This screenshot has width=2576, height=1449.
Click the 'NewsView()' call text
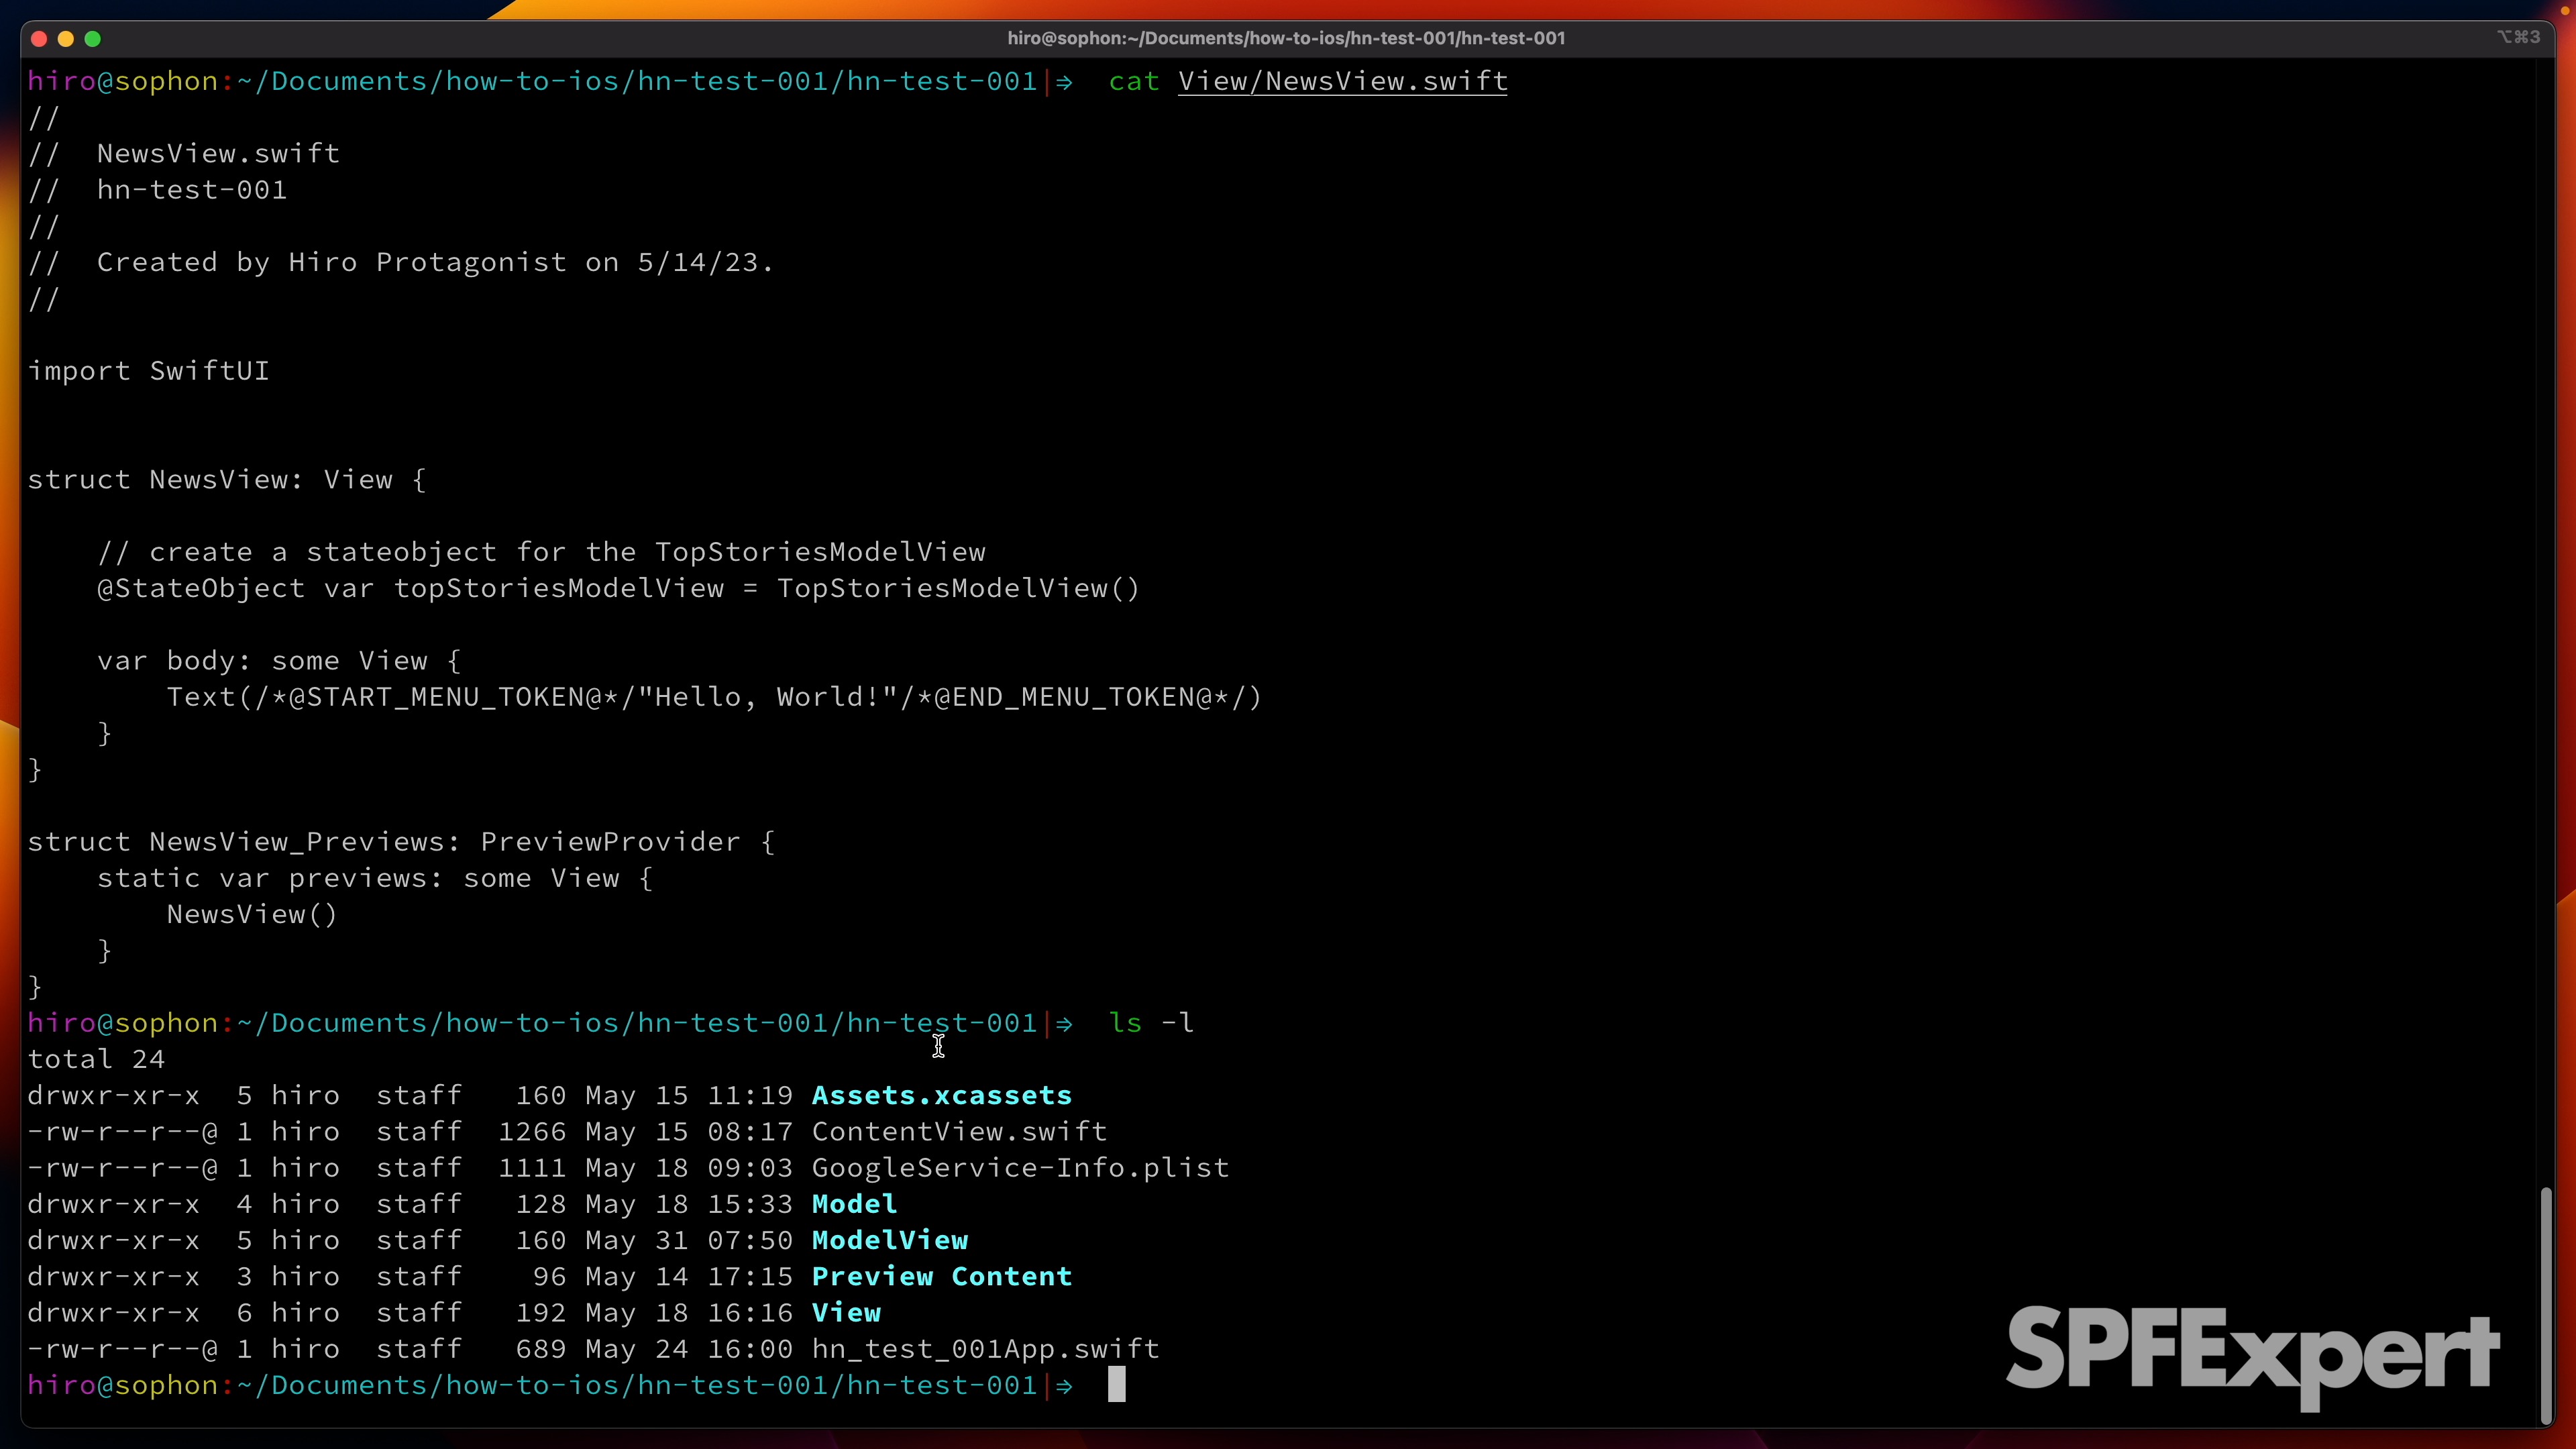pos(253,915)
